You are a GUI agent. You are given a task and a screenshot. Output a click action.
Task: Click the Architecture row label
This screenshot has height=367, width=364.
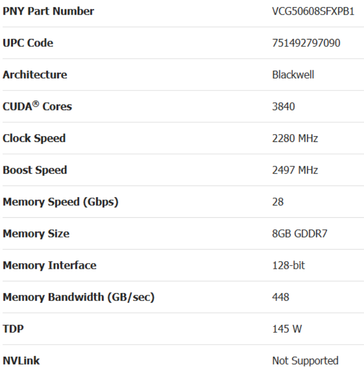point(35,75)
